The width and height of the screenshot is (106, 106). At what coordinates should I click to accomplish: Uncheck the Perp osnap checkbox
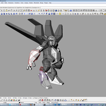coord(14,98)
